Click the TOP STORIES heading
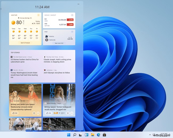 click(x=15, y=53)
